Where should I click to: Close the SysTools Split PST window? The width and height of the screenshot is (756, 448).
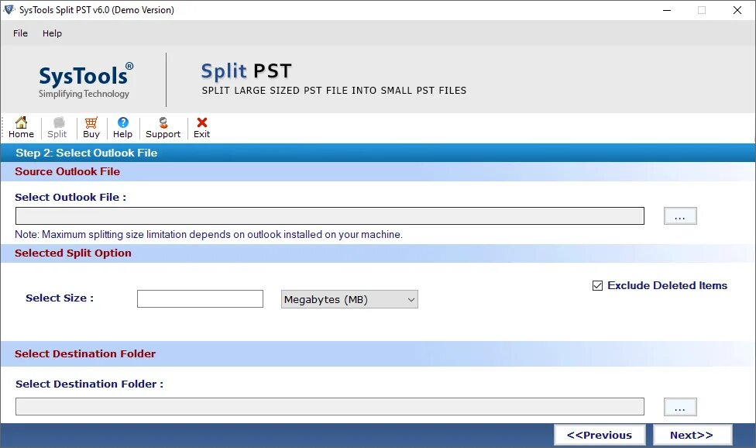pyautogui.click(x=737, y=10)
